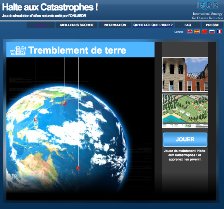Image resolution: width=224 pixels, height=209 pixels.
Task: Select the red marker in the South Pacific
Action: point(78,168)
